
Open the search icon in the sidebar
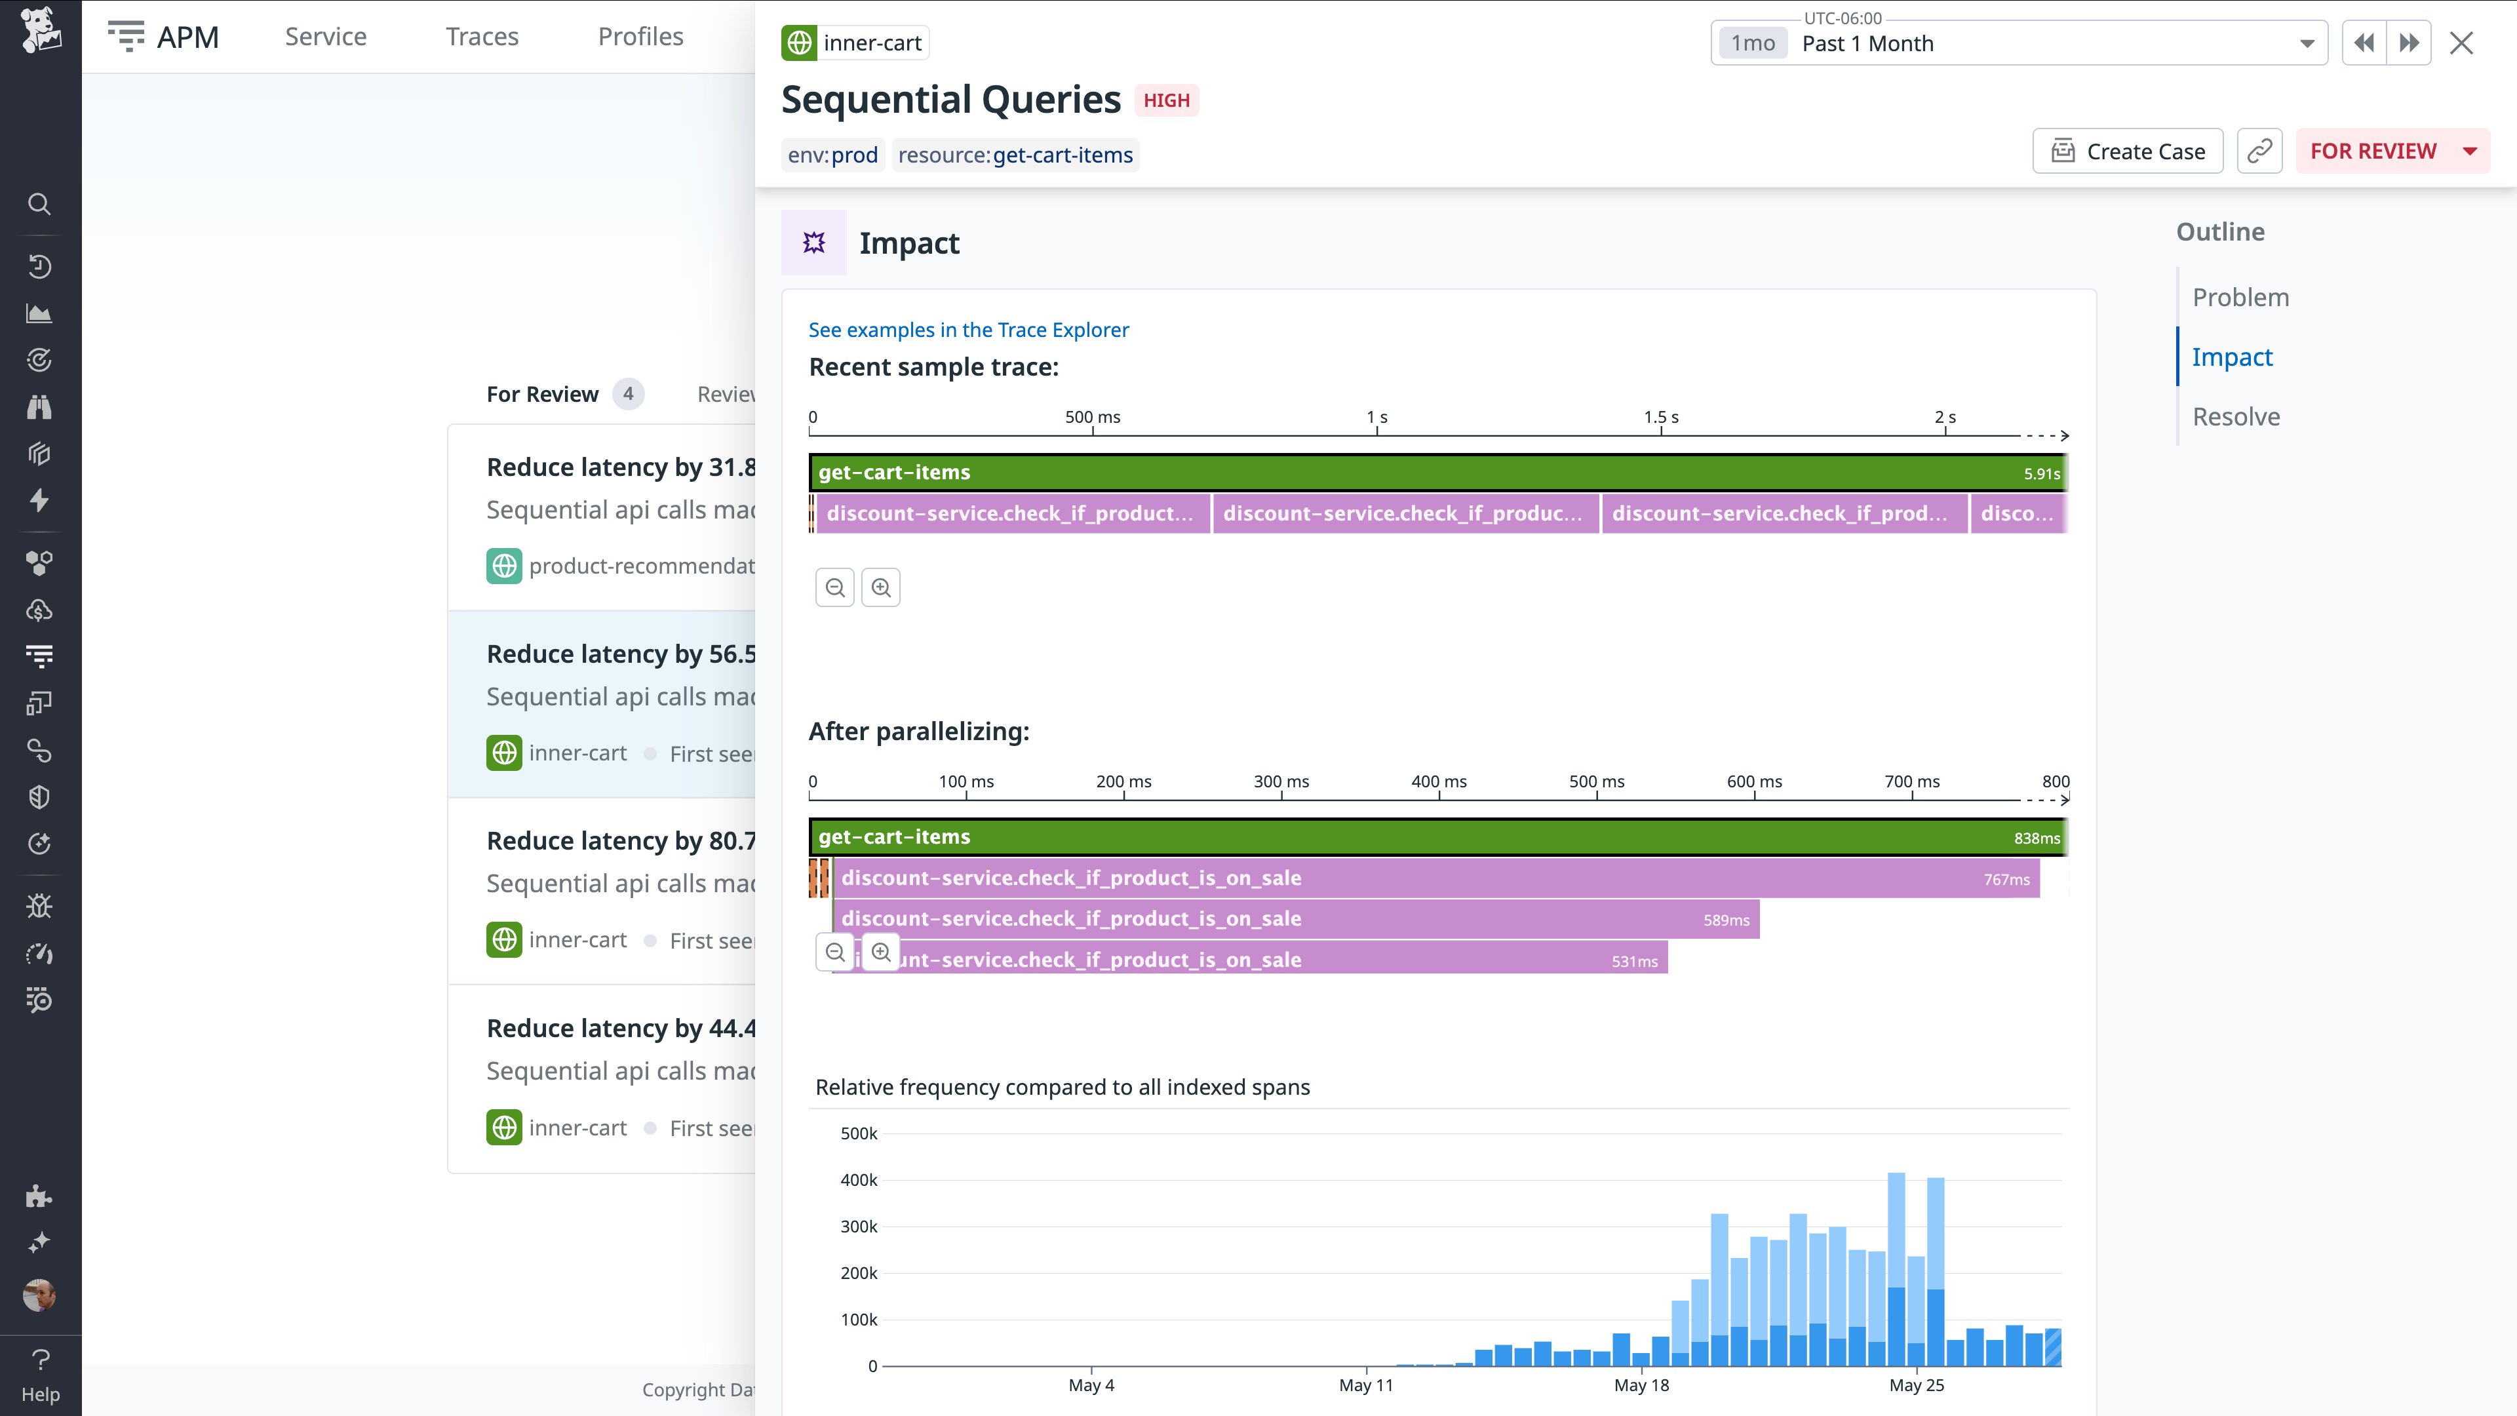coord(39,203)
